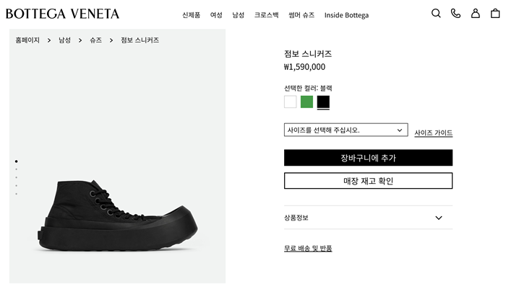Click the phone contact icon
Screen dimensions: 506x289
pyautogui.click(x=455, y=13)
